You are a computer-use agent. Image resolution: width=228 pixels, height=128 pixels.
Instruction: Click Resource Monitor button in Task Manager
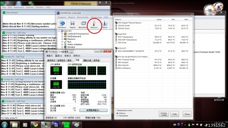(93, 110)
